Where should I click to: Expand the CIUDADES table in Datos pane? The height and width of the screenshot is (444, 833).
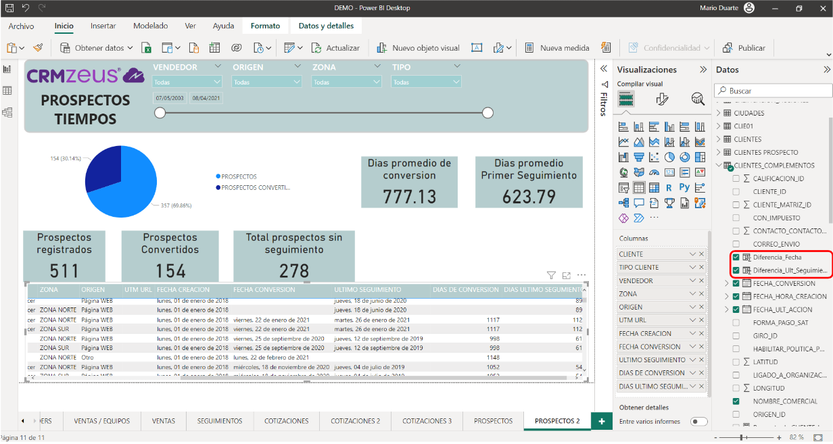[719, 113]
